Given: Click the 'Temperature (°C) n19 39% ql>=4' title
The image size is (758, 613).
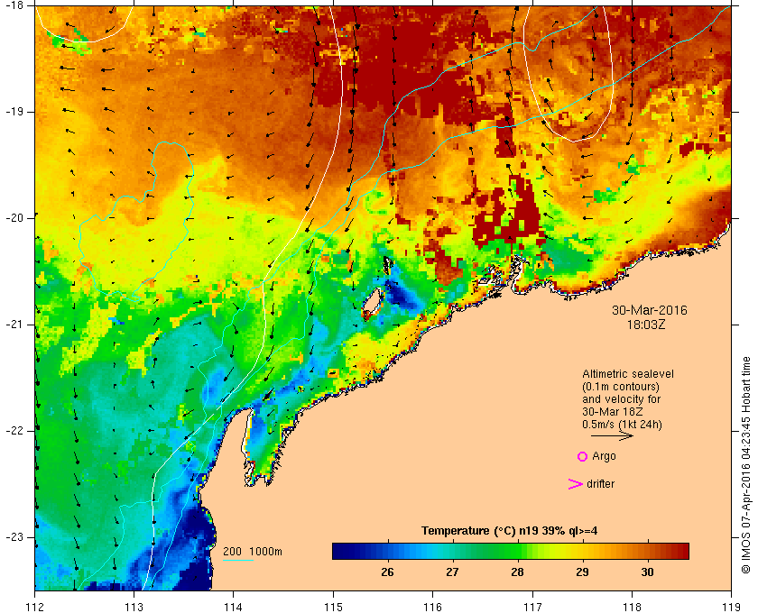Looking at the screenshot, I should point(509,531).
